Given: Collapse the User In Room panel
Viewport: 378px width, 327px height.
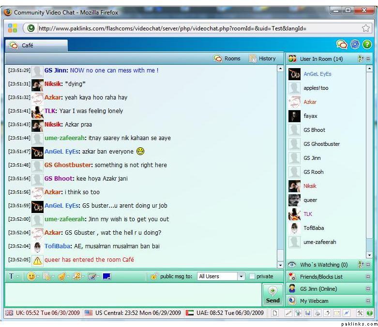Looking at the screenshot, I should click(368, 59).
